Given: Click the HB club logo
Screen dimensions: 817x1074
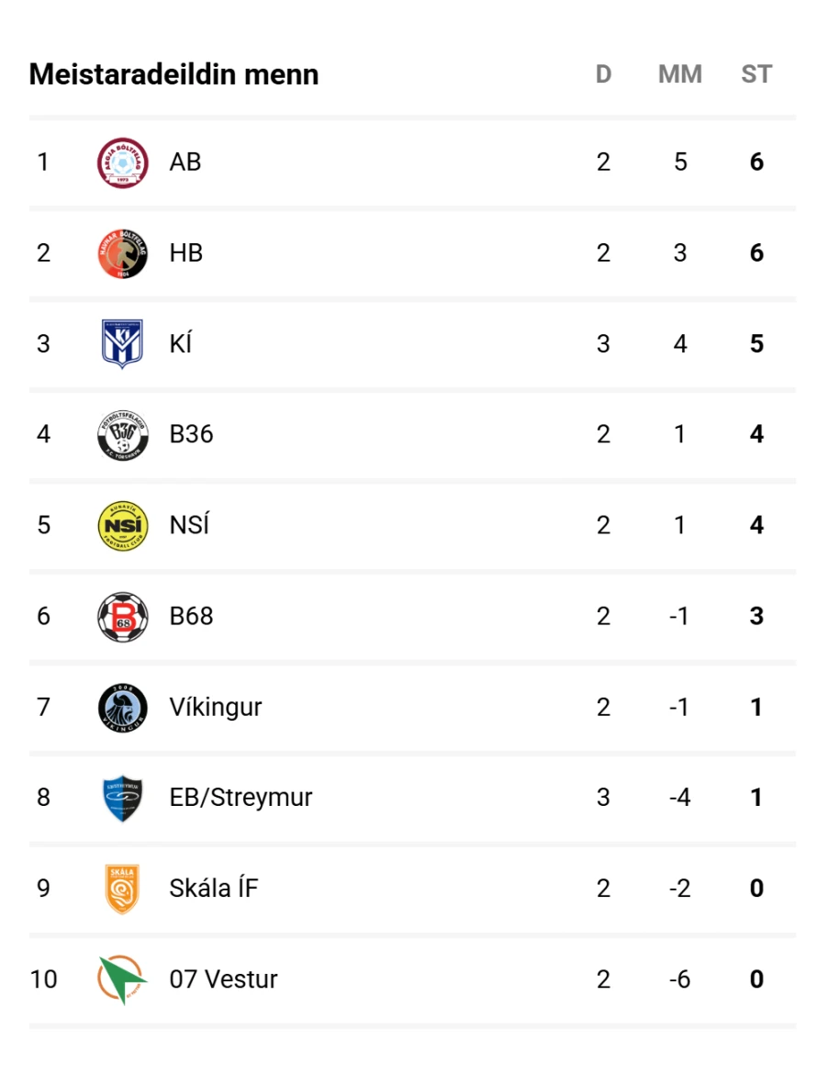Looking at the screenshot, I should point(122,254).
